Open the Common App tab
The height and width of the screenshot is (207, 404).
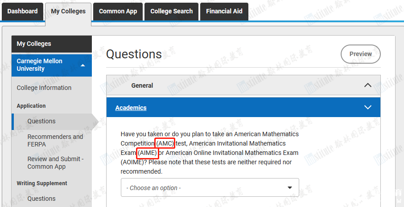click(x=118, y=12)
